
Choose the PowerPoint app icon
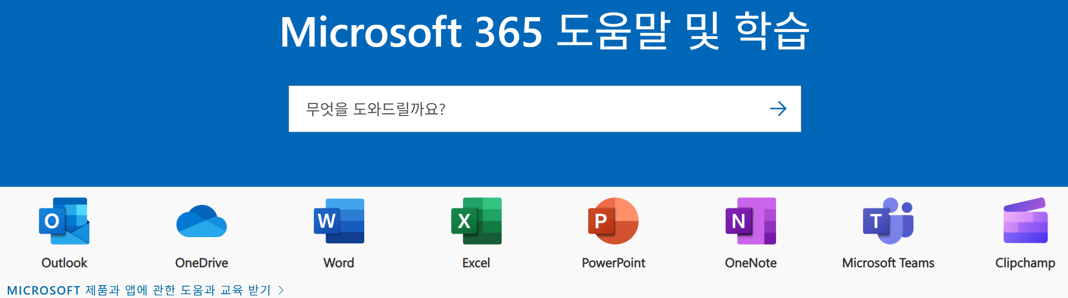pyautogui.click(x=613, y=221)
